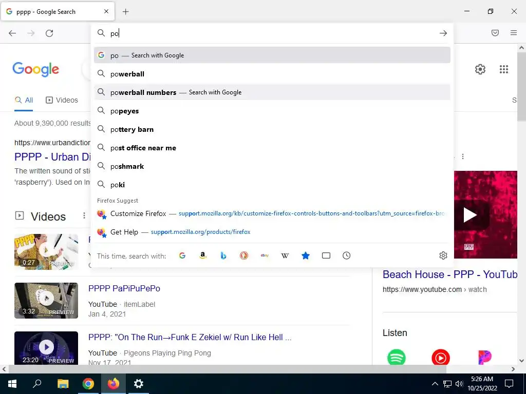The width and height of the screenshot is (526, 394).
Task: Click horizontal scrollbar right arrow
Action: coord(513,369)
